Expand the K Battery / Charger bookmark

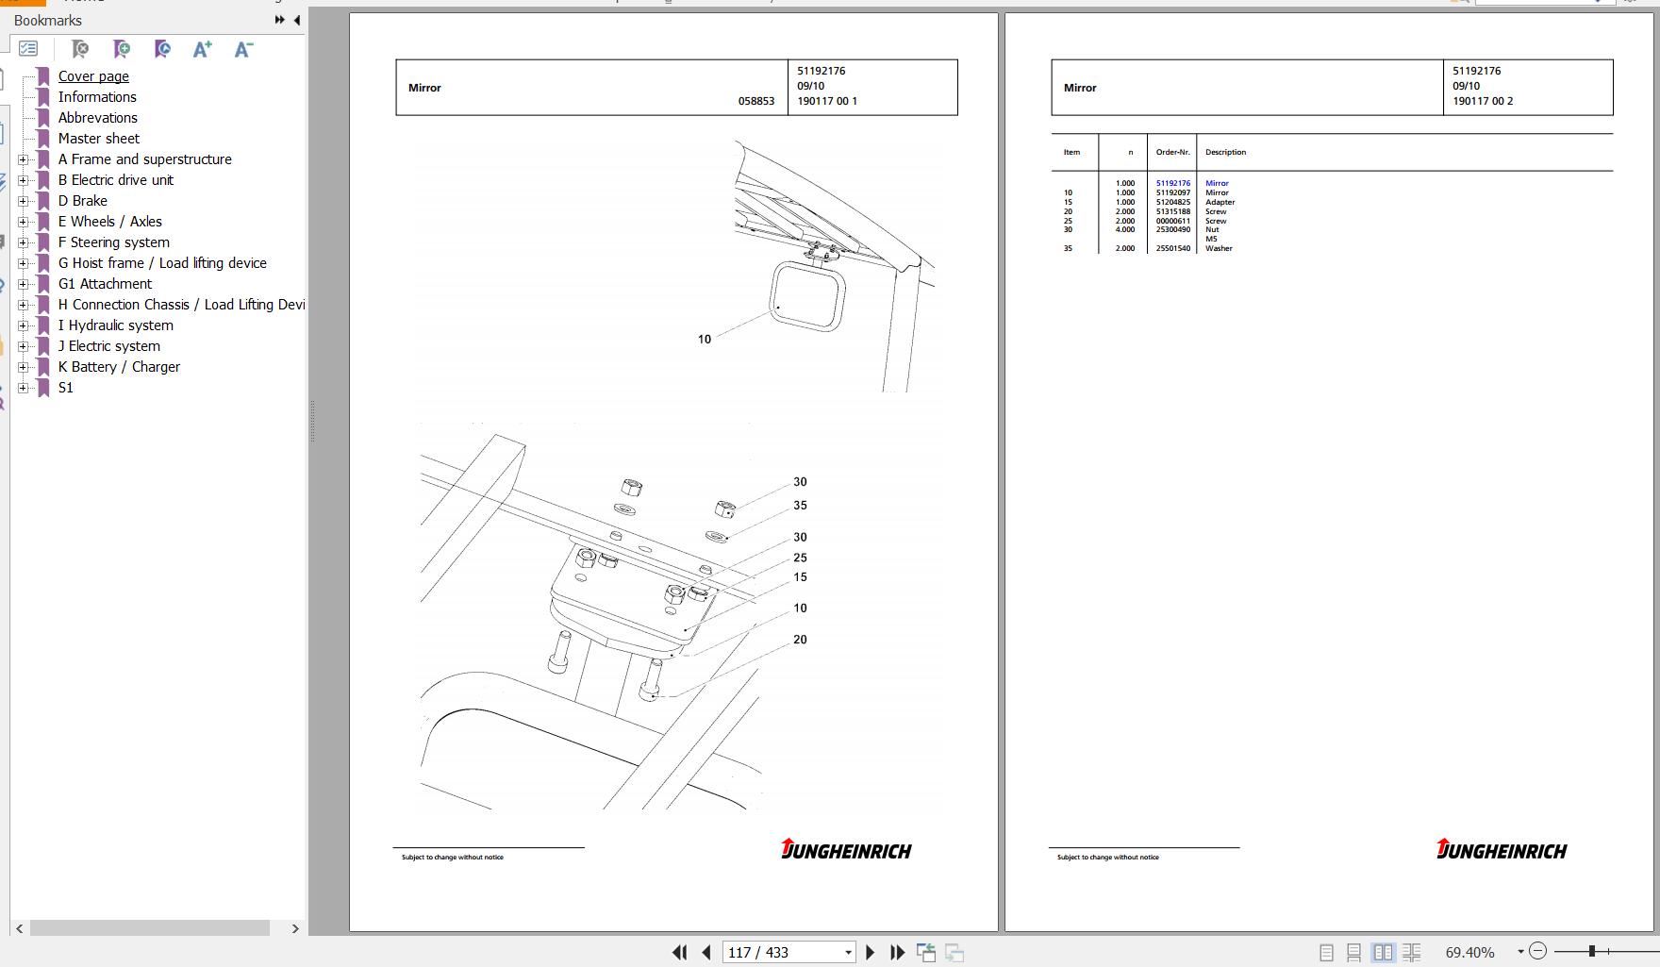[24, 367]
